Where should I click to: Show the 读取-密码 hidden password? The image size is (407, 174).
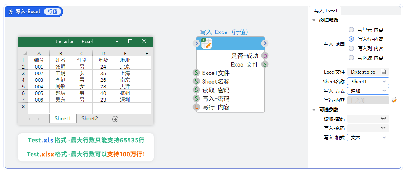click(383, 119)
